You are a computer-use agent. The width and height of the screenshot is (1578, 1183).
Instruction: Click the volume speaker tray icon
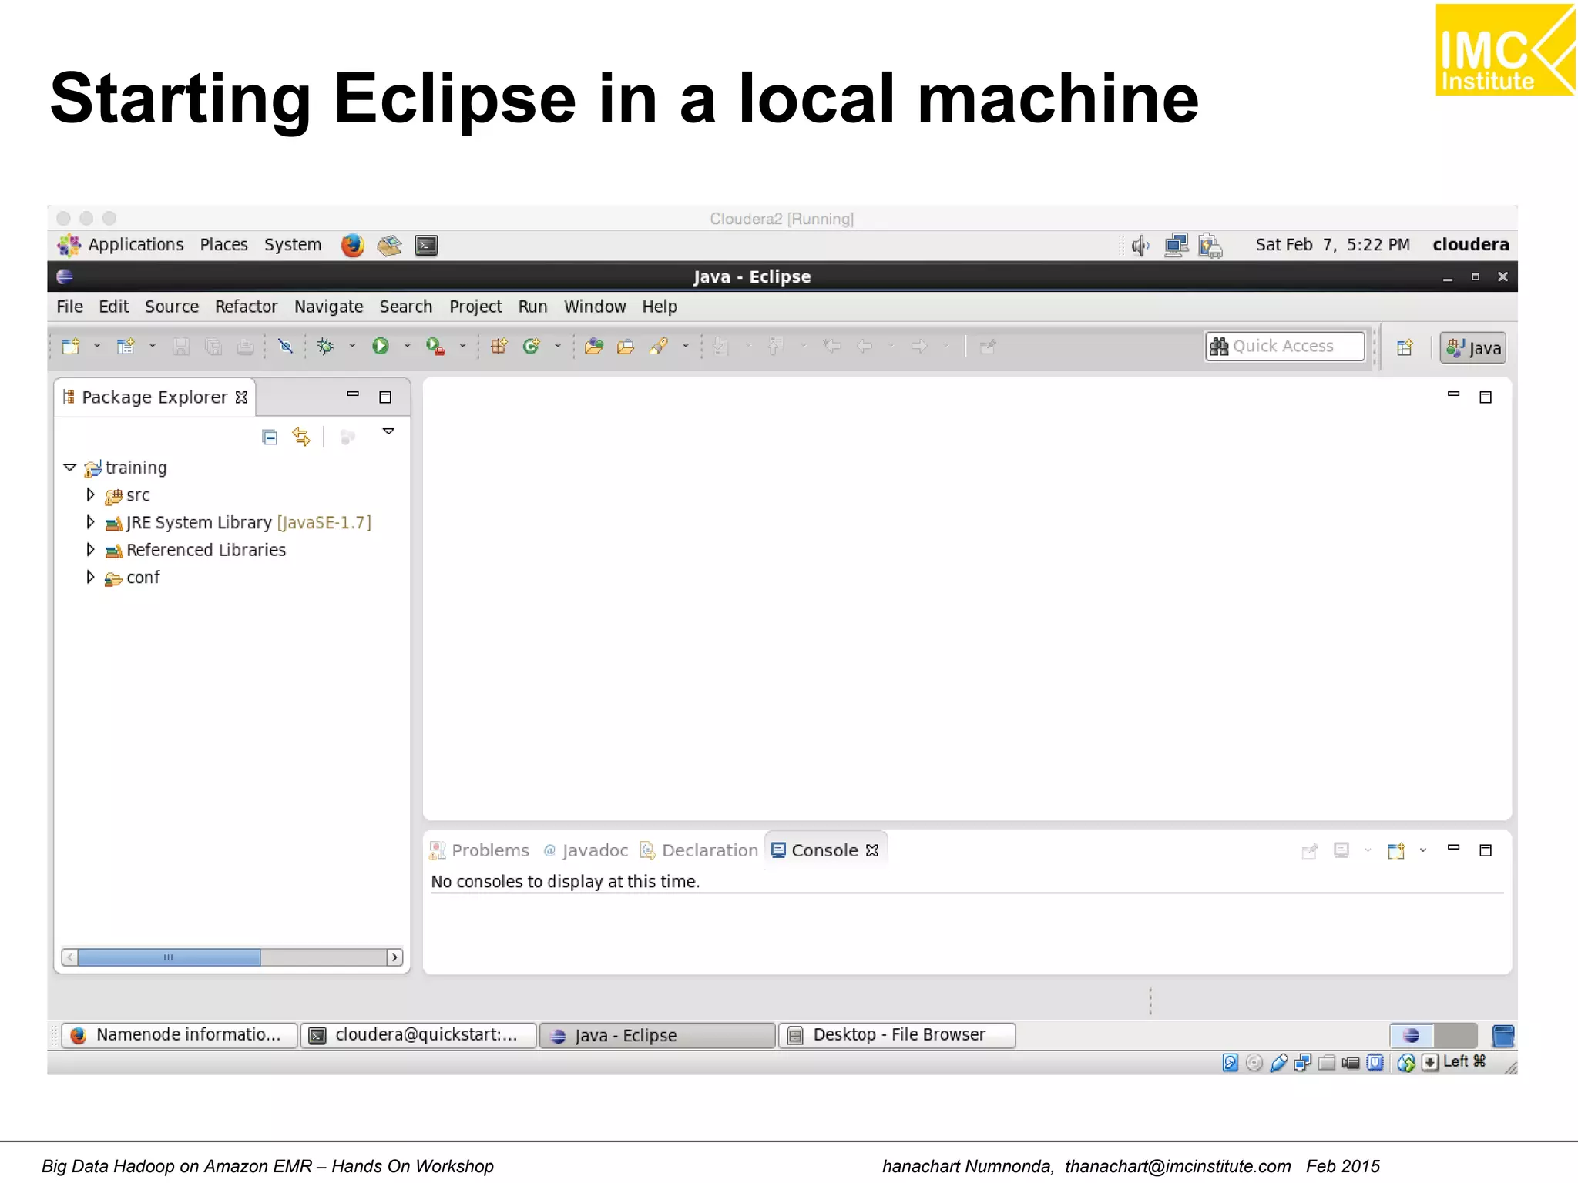(x=1140, y=246)
